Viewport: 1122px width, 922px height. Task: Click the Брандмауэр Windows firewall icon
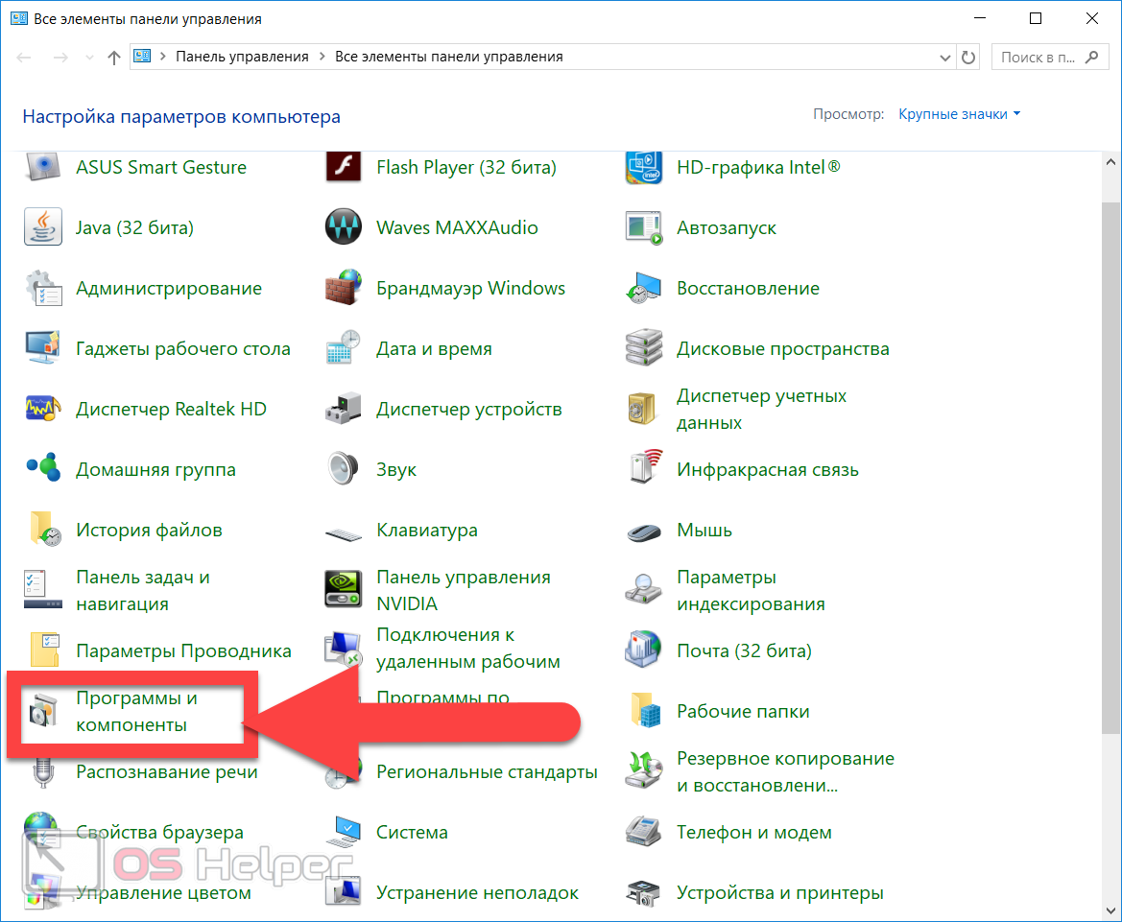click(x=344, y=288)
